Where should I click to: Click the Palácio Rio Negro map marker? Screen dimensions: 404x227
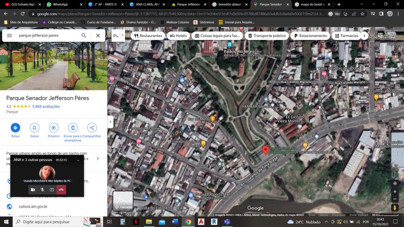(x=229, y=45)
